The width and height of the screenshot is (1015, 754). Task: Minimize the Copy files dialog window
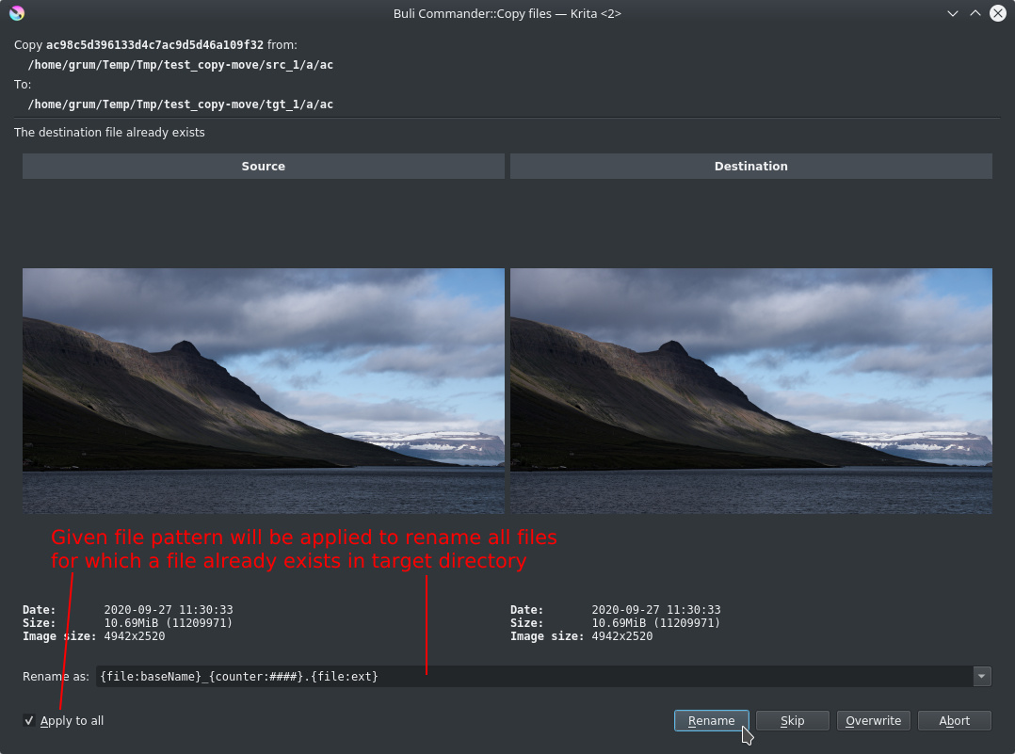(x=953, y=13)
